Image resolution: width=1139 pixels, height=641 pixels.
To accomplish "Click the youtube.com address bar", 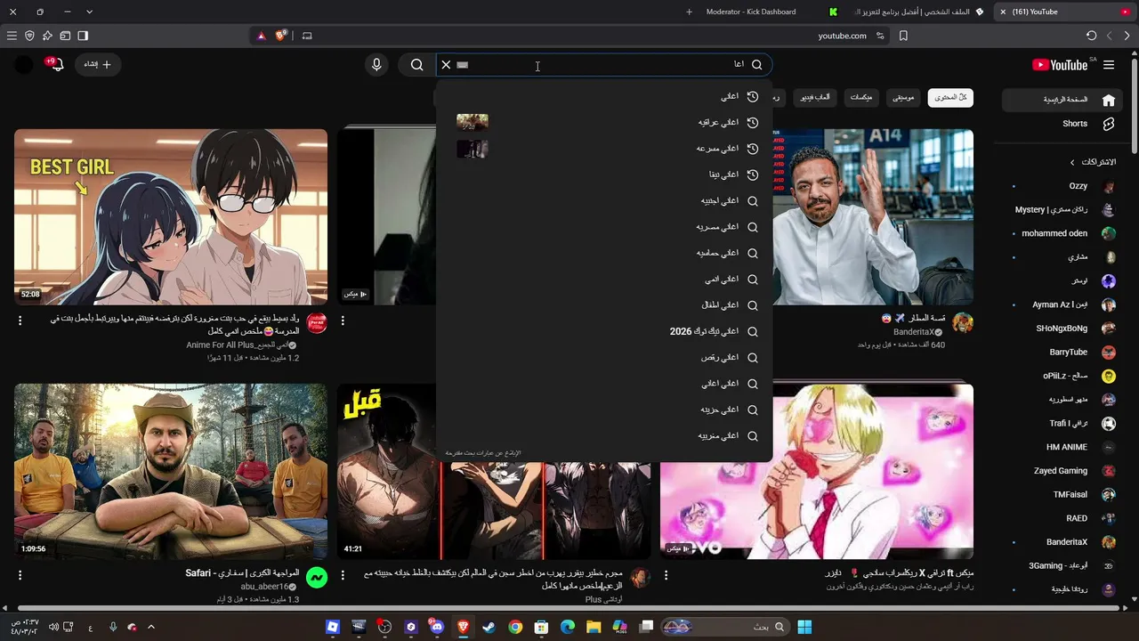I will [842, 36].
